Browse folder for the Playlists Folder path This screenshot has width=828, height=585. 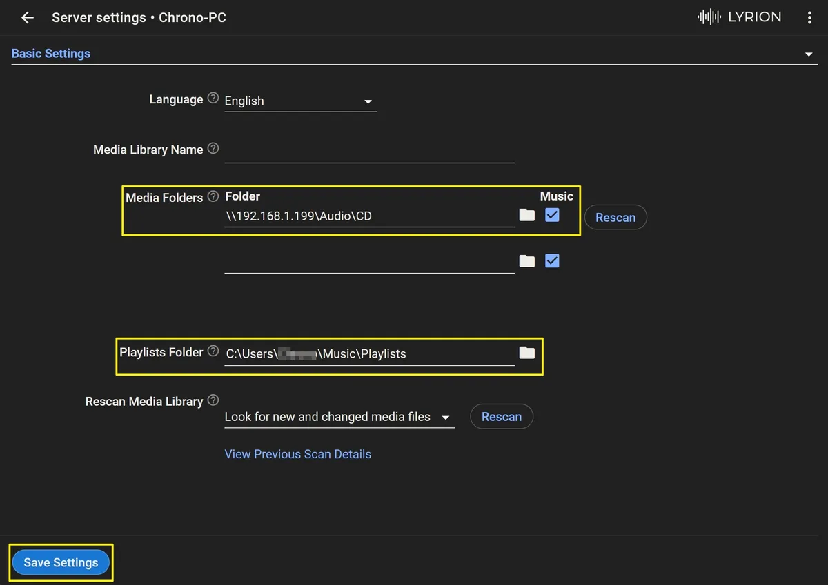527,353
